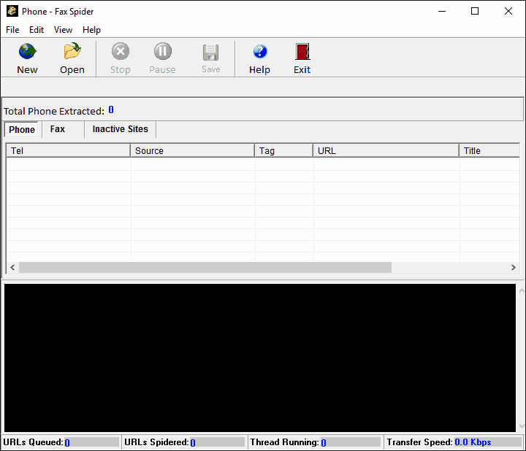526x451 pixels.
Task: Open the View menu
Action: [x=63, y=30]
